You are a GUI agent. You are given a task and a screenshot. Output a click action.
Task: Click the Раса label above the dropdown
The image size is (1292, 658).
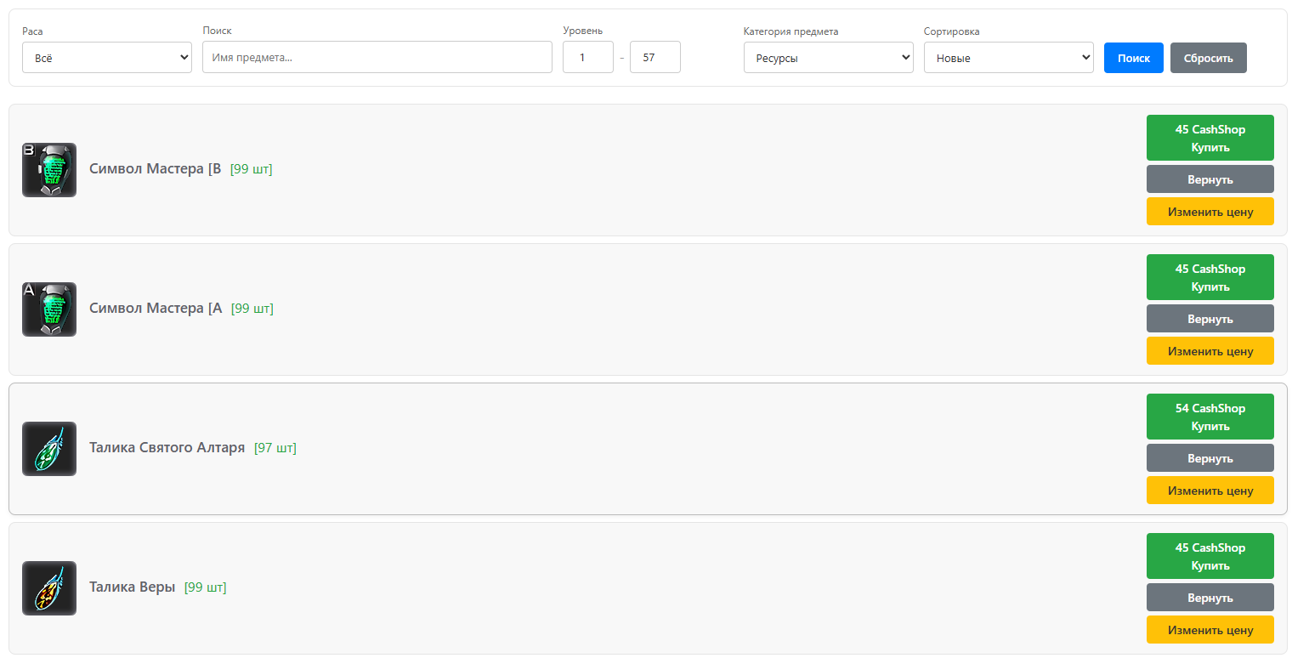click(x=32, y=31)
